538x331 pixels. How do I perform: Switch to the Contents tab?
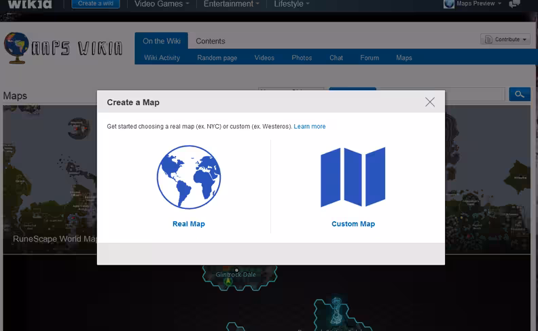click(211, 41)
